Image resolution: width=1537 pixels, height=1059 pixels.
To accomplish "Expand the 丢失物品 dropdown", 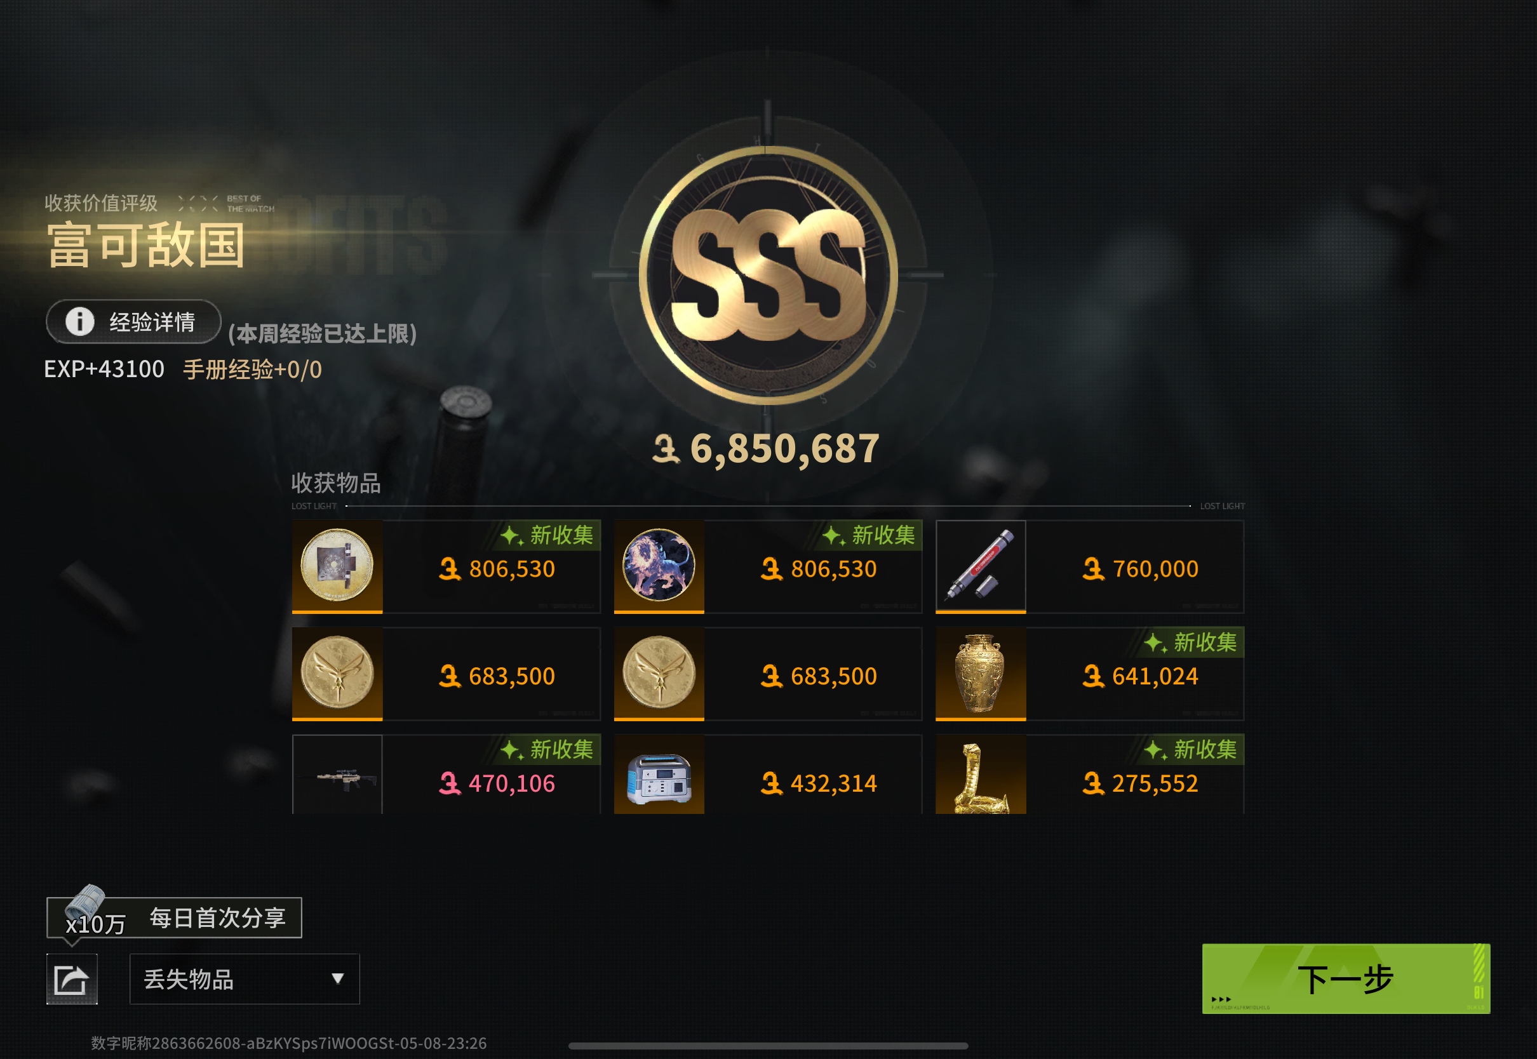I will [245, 979].
